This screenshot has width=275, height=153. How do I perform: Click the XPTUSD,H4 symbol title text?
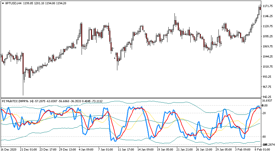click(x=13, y=3)
